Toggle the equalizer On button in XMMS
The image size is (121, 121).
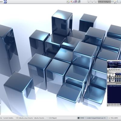[x=110, y=74]
